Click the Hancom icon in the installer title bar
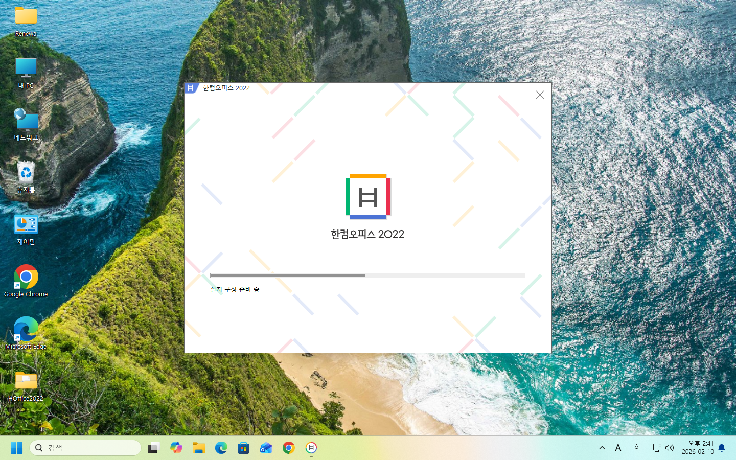 (191, 88)
